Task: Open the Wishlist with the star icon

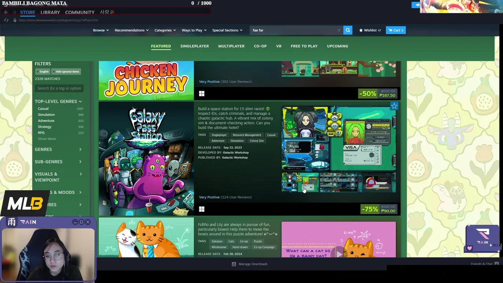Action: click(x=370, y=30)
